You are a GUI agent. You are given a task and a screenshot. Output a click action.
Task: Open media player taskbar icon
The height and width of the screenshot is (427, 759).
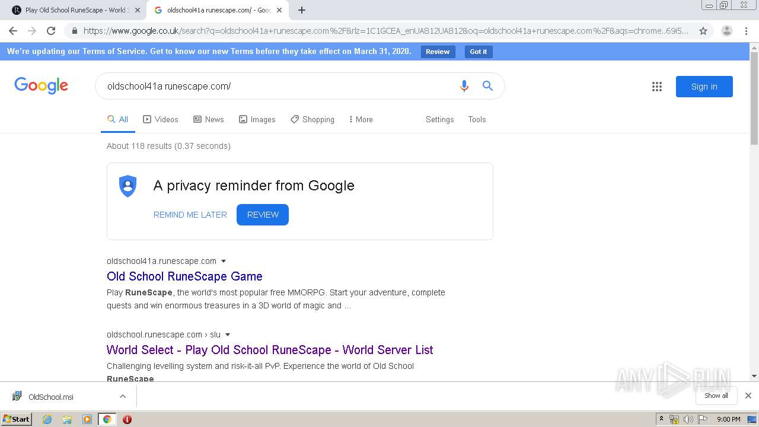point(87,419)
